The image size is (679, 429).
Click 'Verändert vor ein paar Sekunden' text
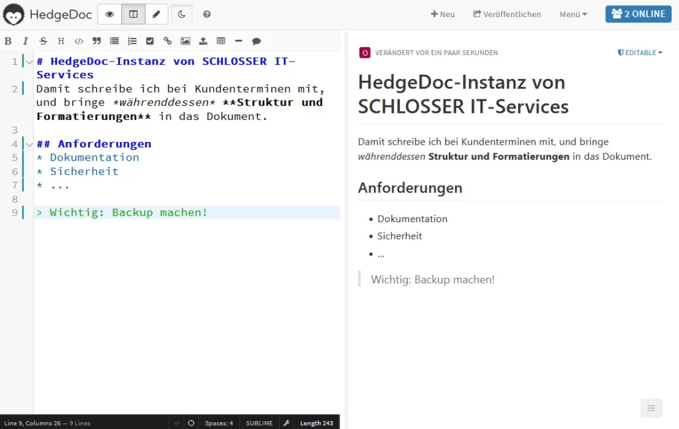[x=436, y=53]
